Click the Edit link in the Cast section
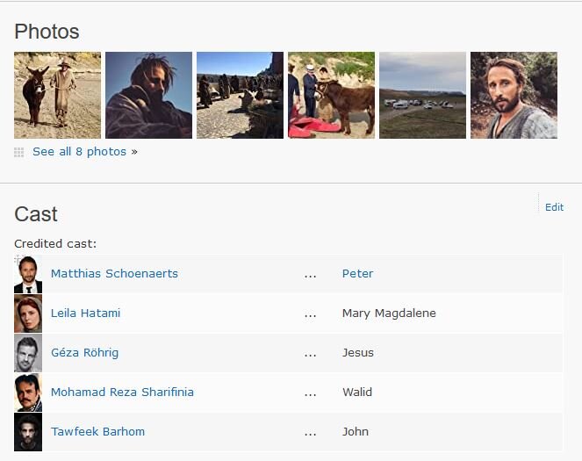Screen dimensions: 582x461 tap(554, 207)
